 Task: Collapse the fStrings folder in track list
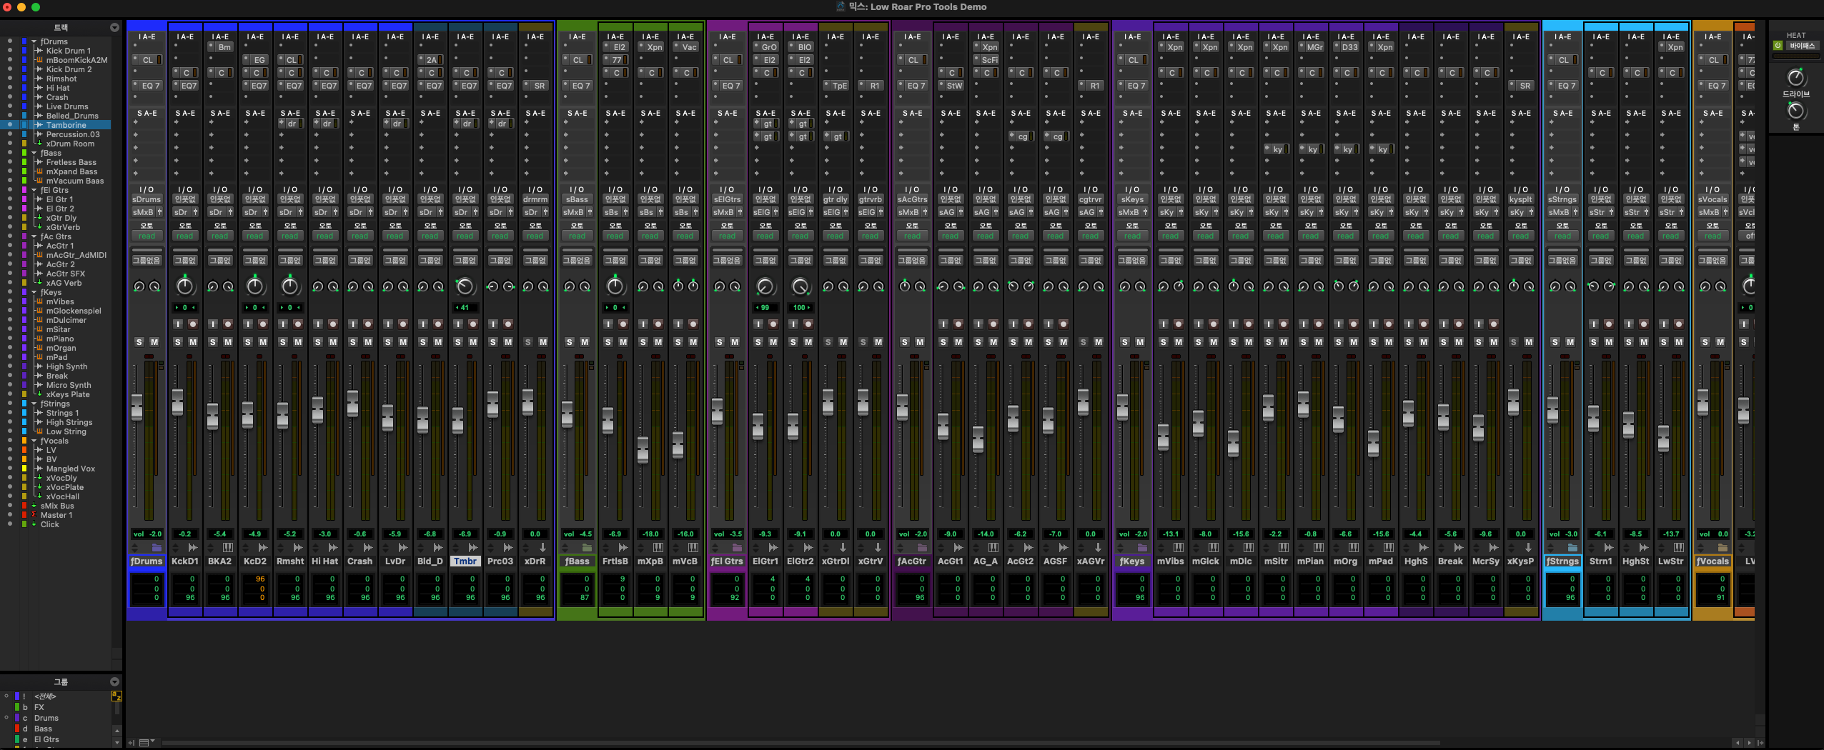(x=34, y=404)
